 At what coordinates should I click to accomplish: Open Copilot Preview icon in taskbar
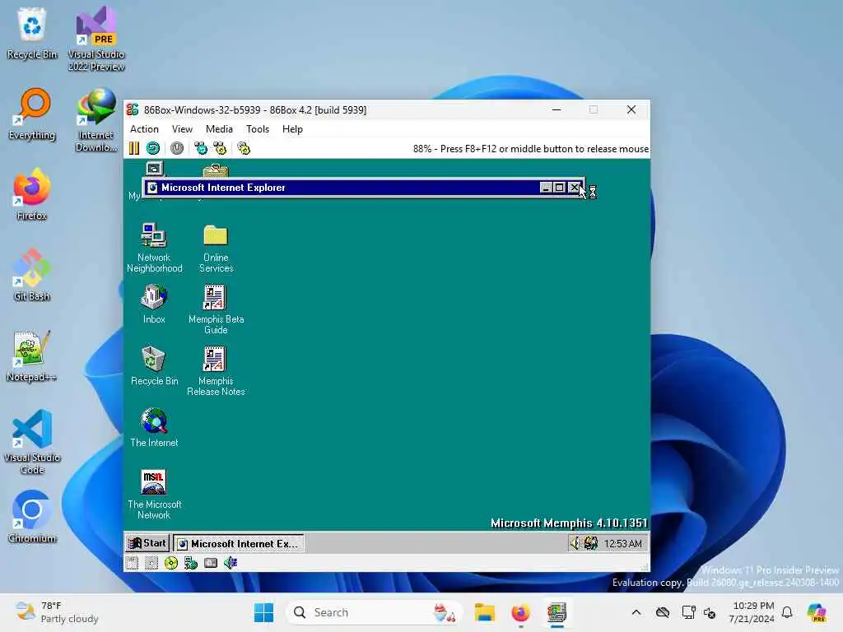(817, 612)
